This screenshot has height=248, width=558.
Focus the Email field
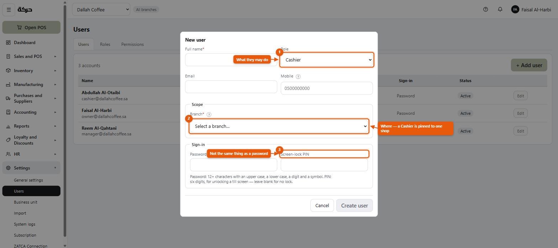[231, 87]
